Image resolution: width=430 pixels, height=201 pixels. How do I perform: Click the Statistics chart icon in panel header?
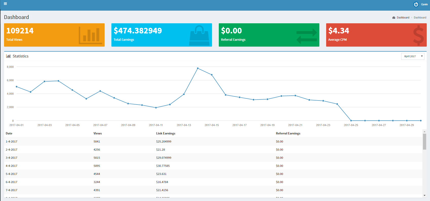(8, 56)
